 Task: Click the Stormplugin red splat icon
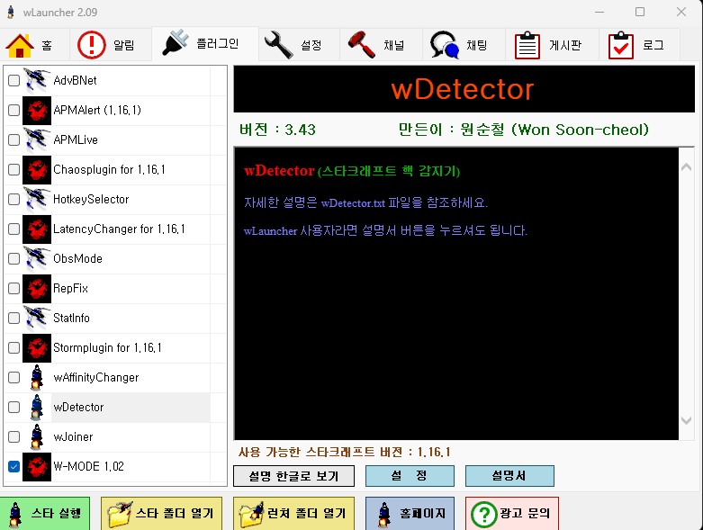(37, 347)
